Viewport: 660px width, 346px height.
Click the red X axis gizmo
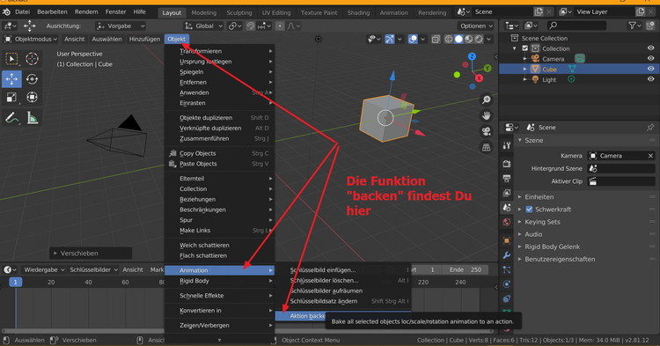pos(479,78)
